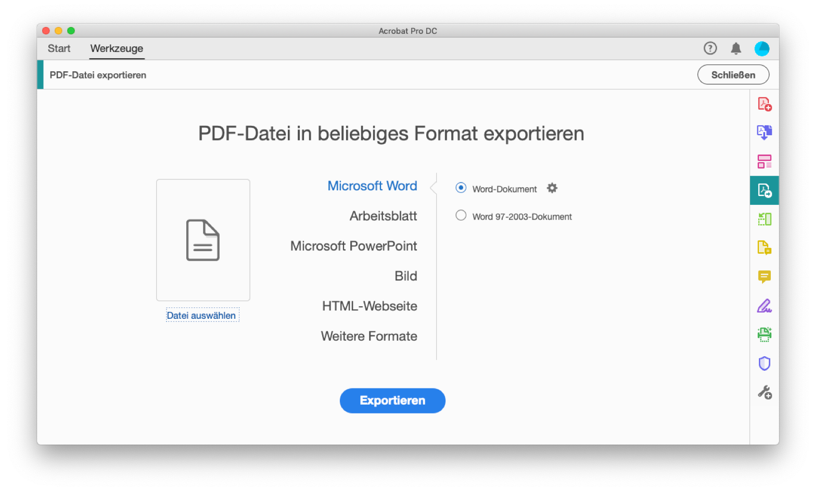Open the green Organize Pages tool

(x=764, y=219)
